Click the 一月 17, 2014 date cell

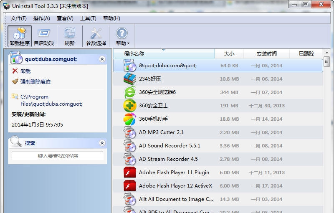(x=267, y=186)
